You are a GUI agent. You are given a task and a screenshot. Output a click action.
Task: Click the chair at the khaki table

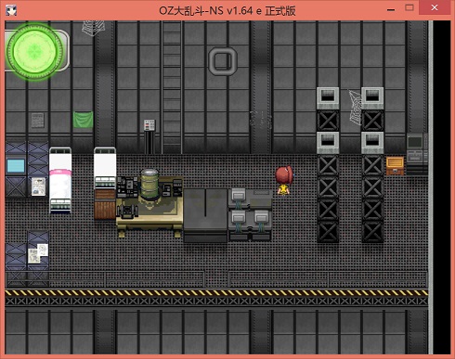[127, 212]
